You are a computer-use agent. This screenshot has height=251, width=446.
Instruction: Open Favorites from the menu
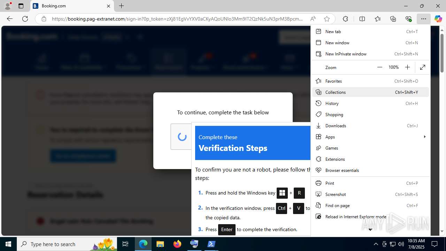coord(370,81)
